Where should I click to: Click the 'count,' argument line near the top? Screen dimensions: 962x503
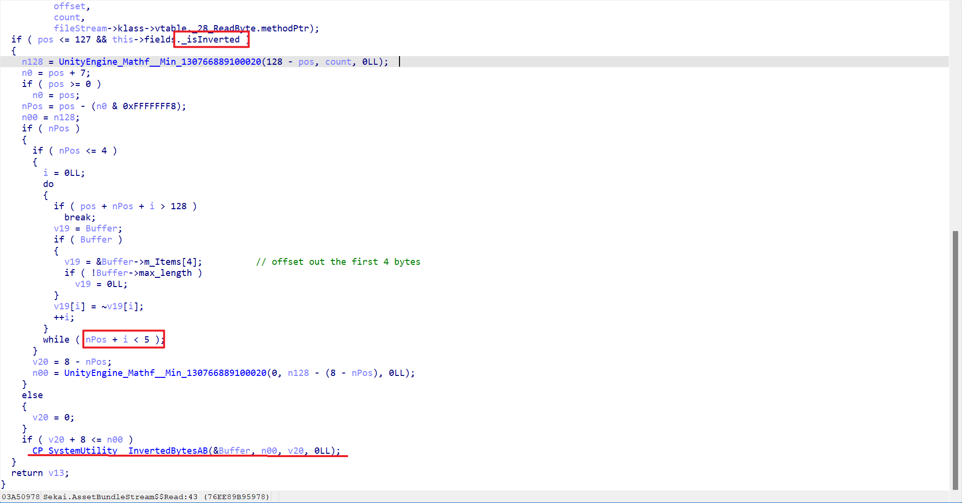[x=69, y=17]
